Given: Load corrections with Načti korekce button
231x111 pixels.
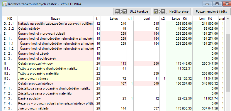Looking at the screenshot, I should click(x=172, y=11).
